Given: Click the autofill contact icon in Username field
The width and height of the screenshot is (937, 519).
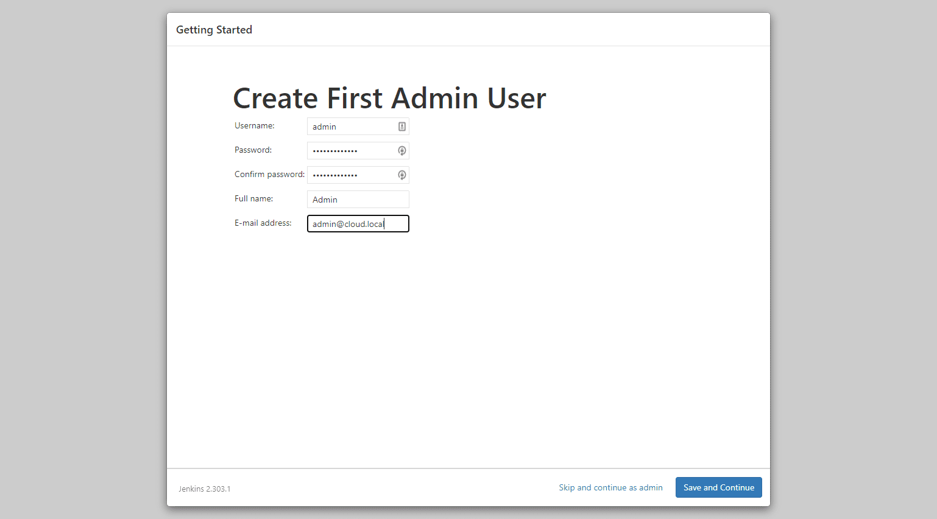Looking at the screenshot, I should [402, 127].
